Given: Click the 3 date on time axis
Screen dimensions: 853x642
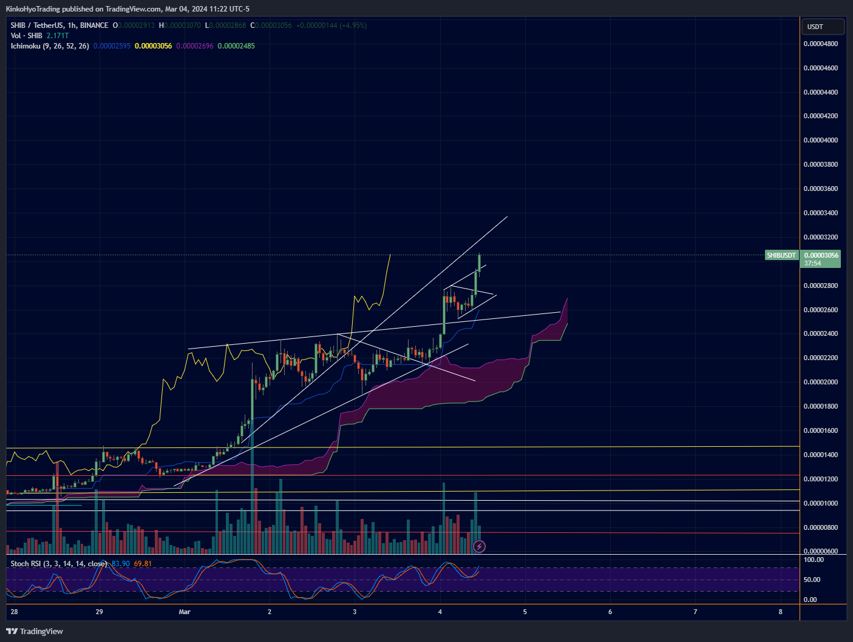Looking at the screenshot, I should coord(355,612).
